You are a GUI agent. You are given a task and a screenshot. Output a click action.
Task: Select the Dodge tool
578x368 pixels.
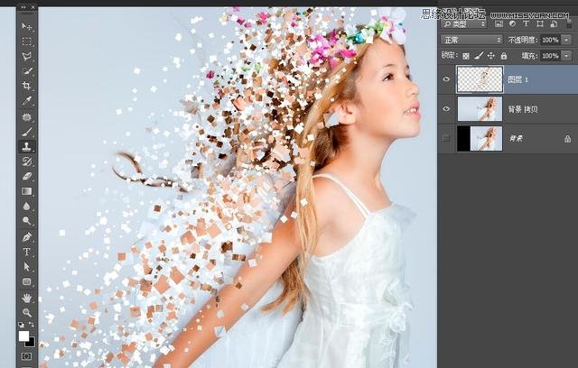click(x=26, y=221)
